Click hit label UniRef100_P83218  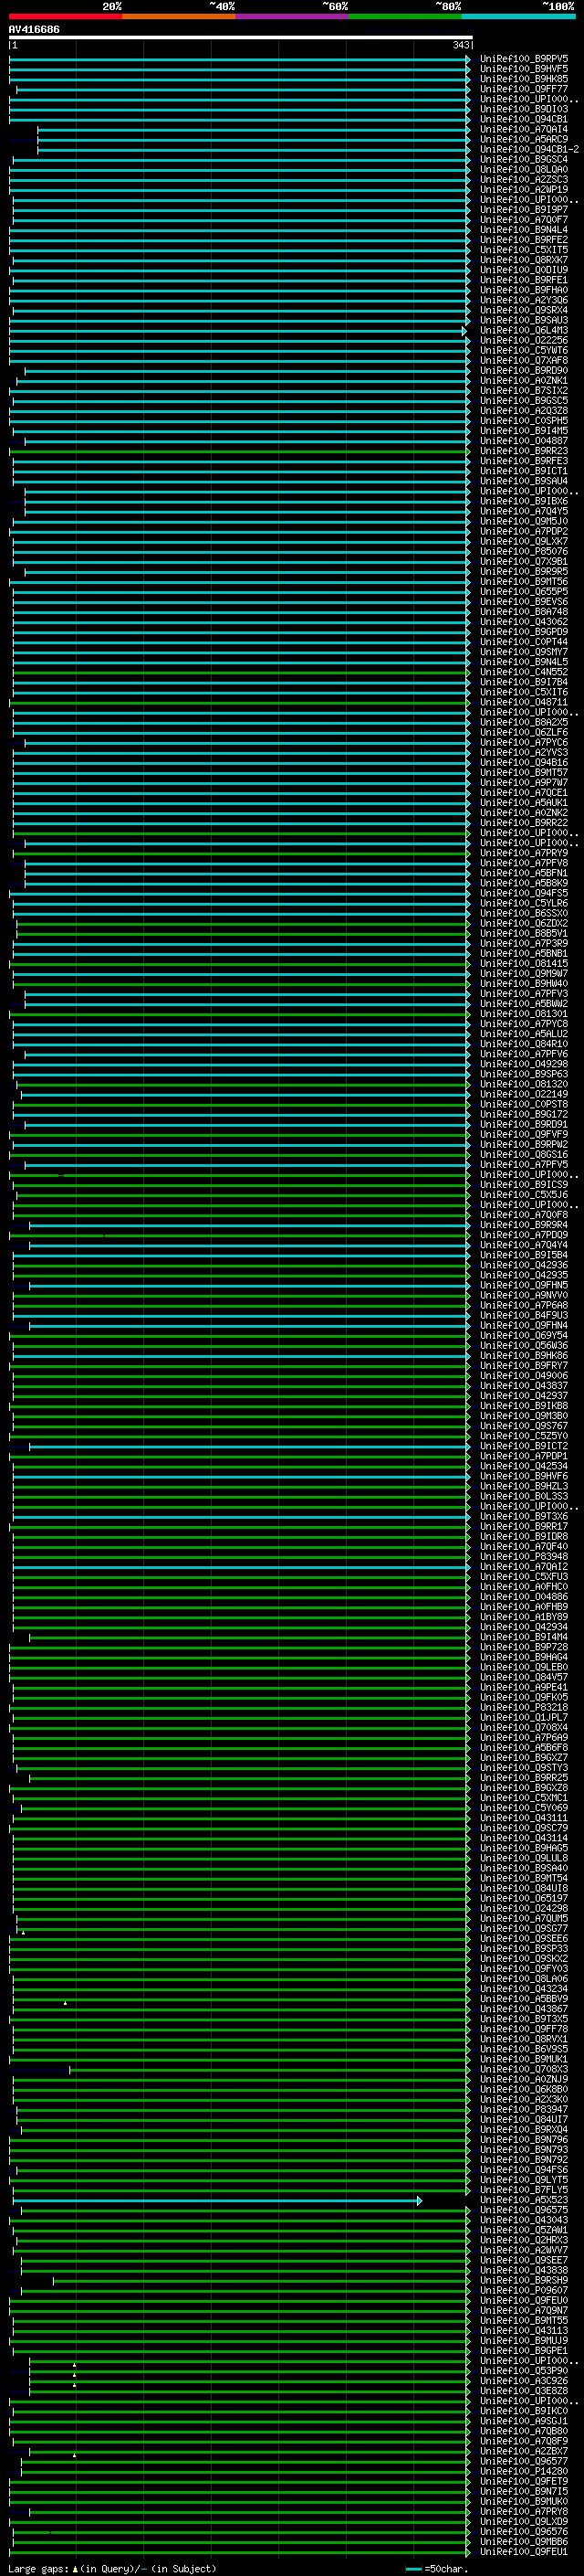[524, 1708]
